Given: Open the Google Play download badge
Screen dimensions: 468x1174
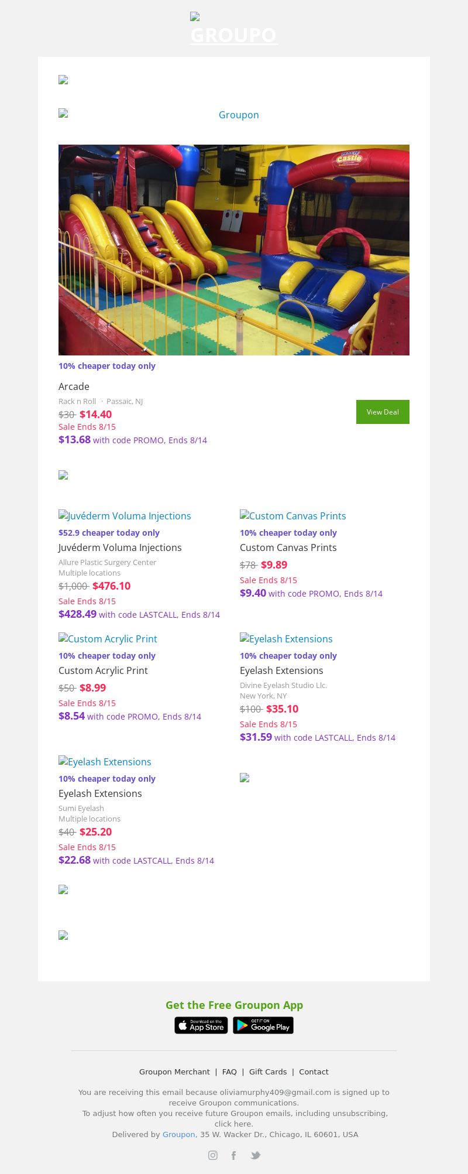Looking at the screenshot, I should [263, 1025].
